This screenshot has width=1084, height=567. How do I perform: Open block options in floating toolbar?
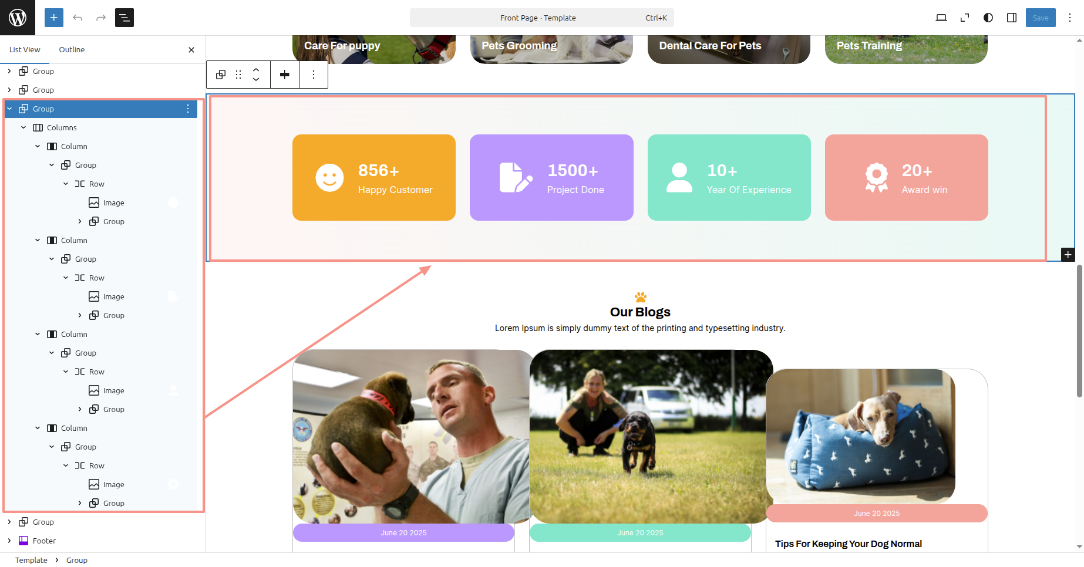click(314, 75)
